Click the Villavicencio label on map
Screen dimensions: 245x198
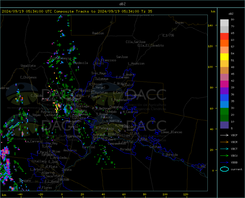60,58
